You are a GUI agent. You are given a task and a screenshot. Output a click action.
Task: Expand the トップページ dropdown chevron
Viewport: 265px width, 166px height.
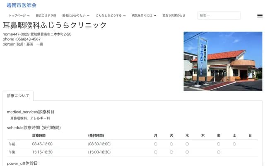pos(29,16)
